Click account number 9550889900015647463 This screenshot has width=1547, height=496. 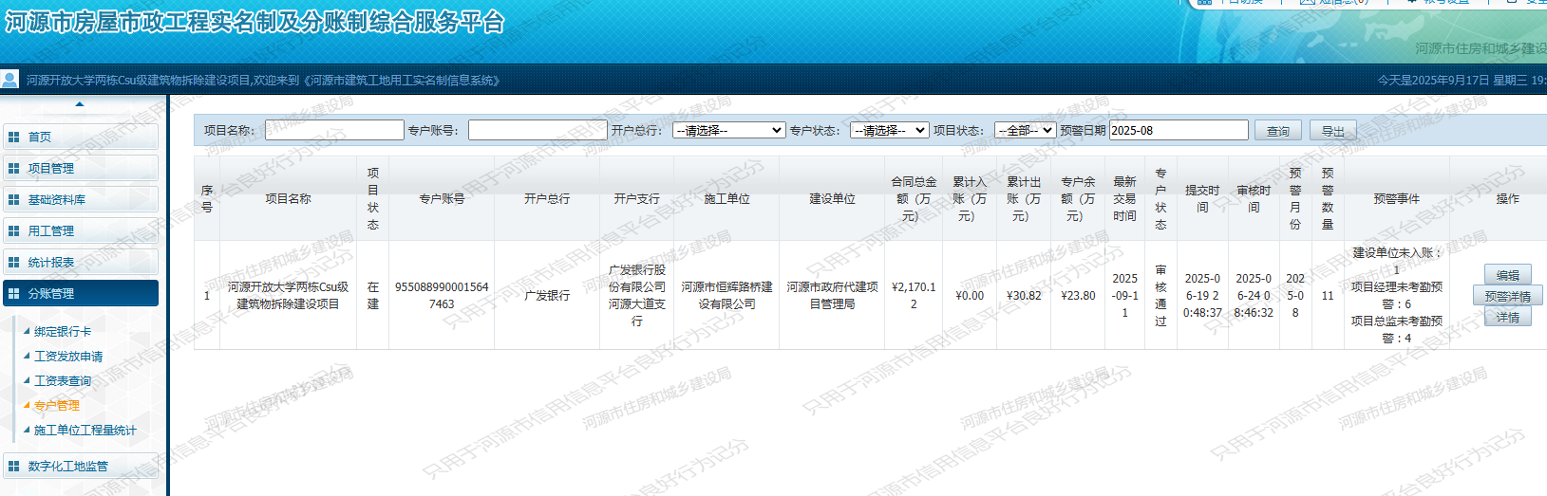442,295
